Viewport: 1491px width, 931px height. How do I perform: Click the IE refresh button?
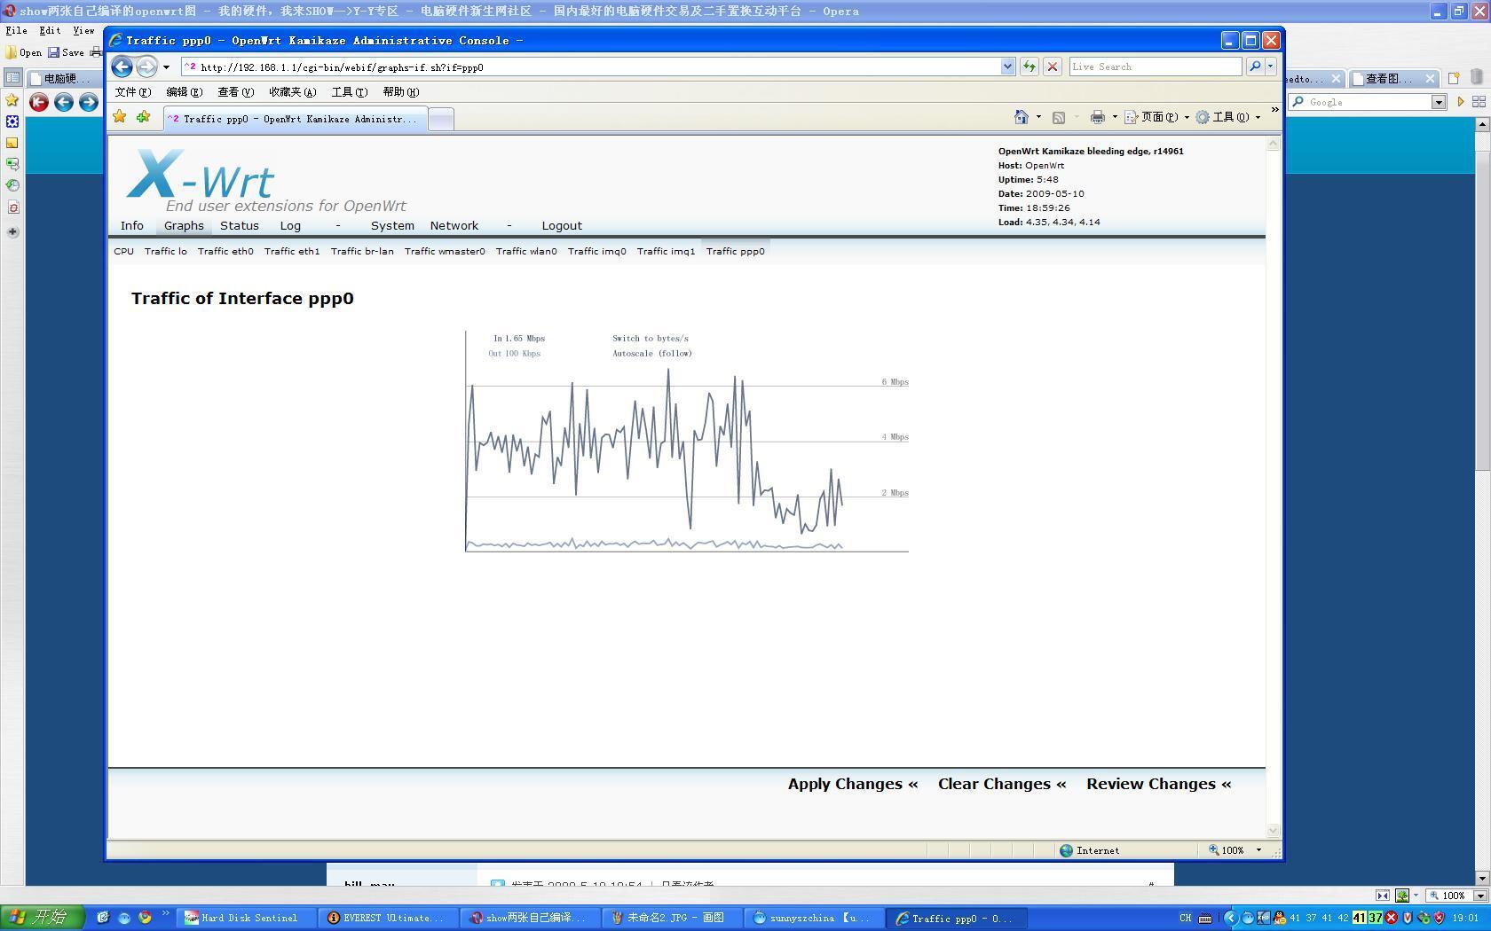(x=1029, y=66)
